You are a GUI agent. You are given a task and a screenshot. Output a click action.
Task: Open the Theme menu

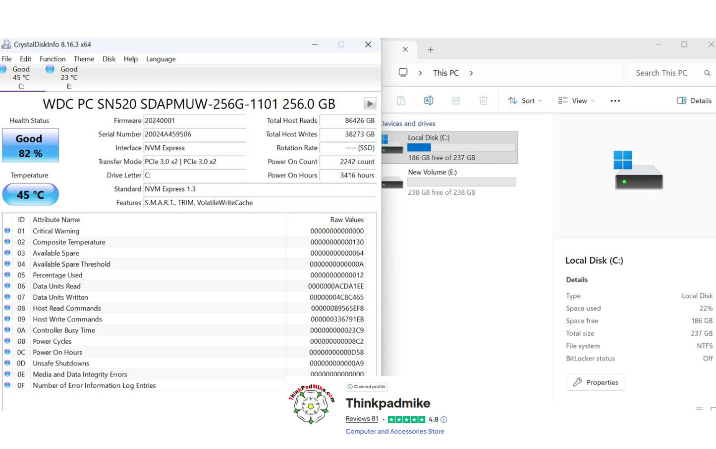click(x=84, y=59)
